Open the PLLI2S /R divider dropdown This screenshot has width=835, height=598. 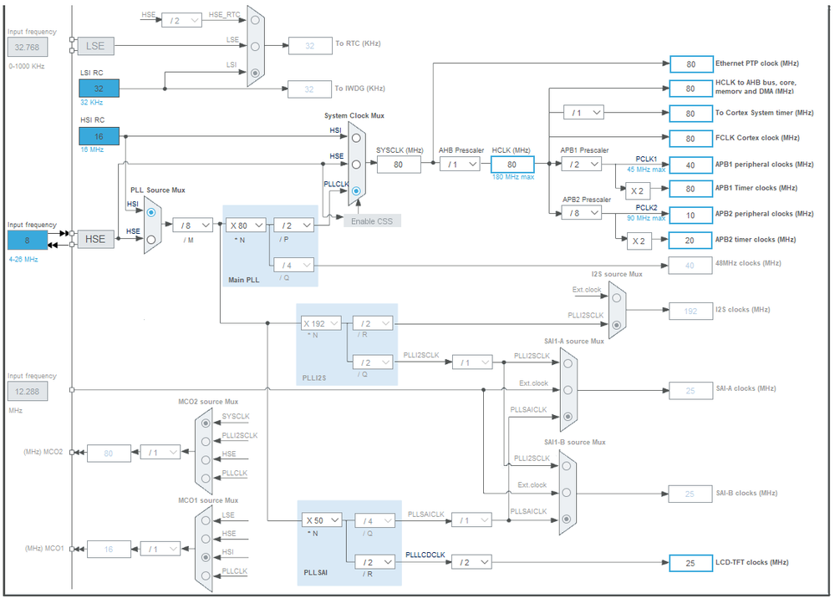tap(374, 323)
